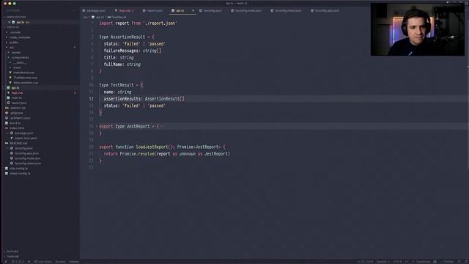Collapse the Open Editors section
This screenshot has height=264, width=469.
point(16,17)
